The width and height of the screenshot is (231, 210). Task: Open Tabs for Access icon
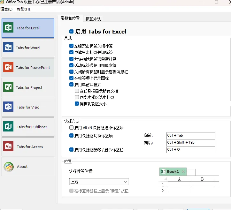click(x=8, y=146)
